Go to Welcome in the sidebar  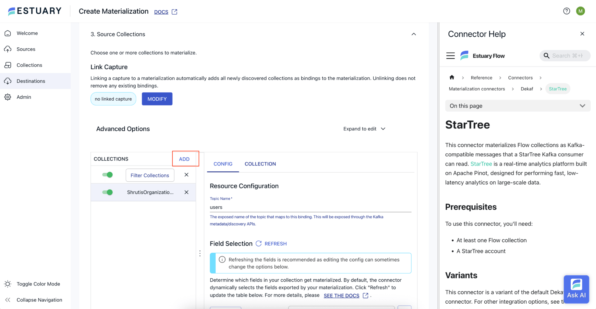click(x=35, y=33)
